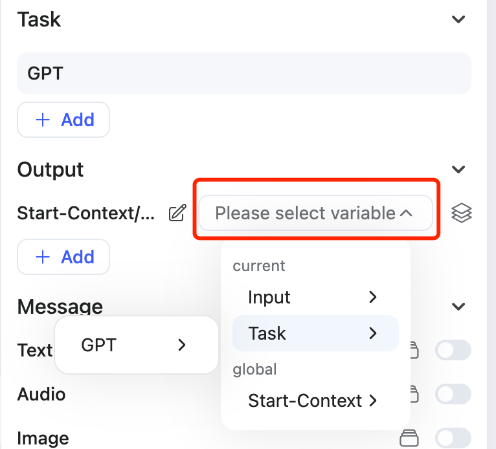
Task: Collapse the Task section using its chevron
Action: tap(458, 19)
